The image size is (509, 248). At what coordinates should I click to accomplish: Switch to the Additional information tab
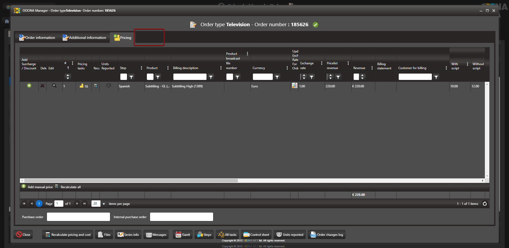pyautogui.click(x=84, y=38)
